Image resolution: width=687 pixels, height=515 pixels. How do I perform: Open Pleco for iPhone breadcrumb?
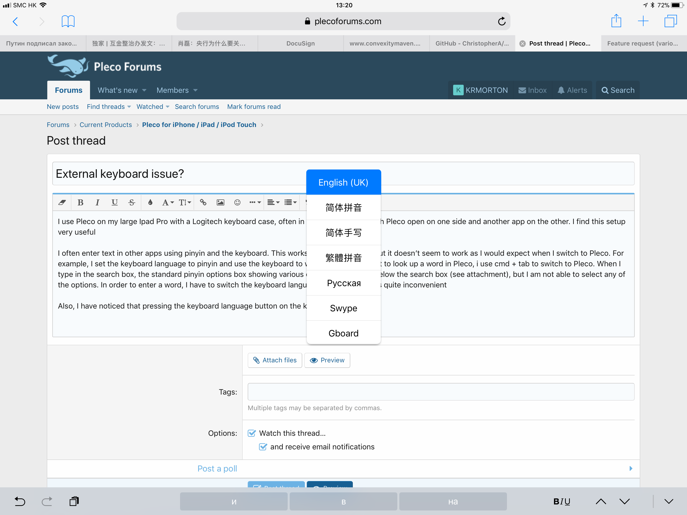coord(199,125)
